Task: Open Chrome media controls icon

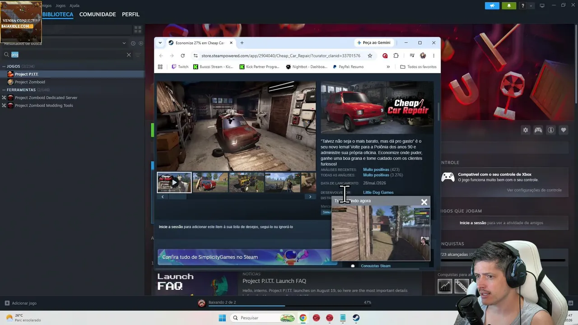Action: coord(412,56)
